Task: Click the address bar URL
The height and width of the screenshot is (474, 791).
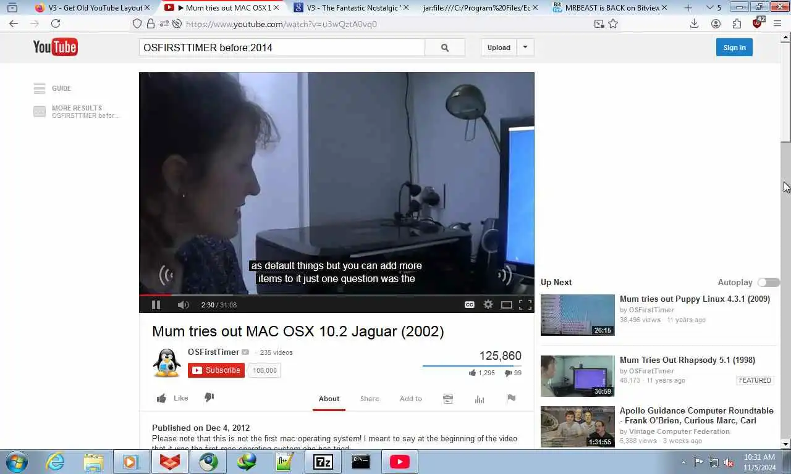Action: point(281,24)
